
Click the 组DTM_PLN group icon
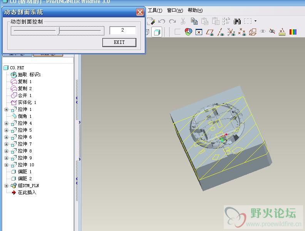click(x=13, y=186)
